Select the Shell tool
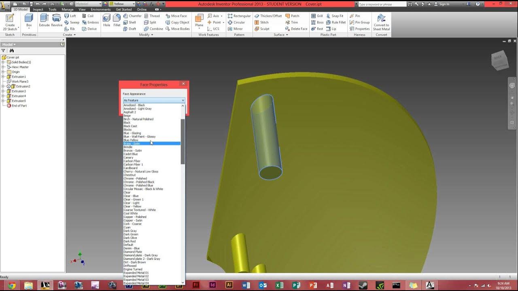The width and height of the screenshot is (518, 291). [x=129, y=22]
